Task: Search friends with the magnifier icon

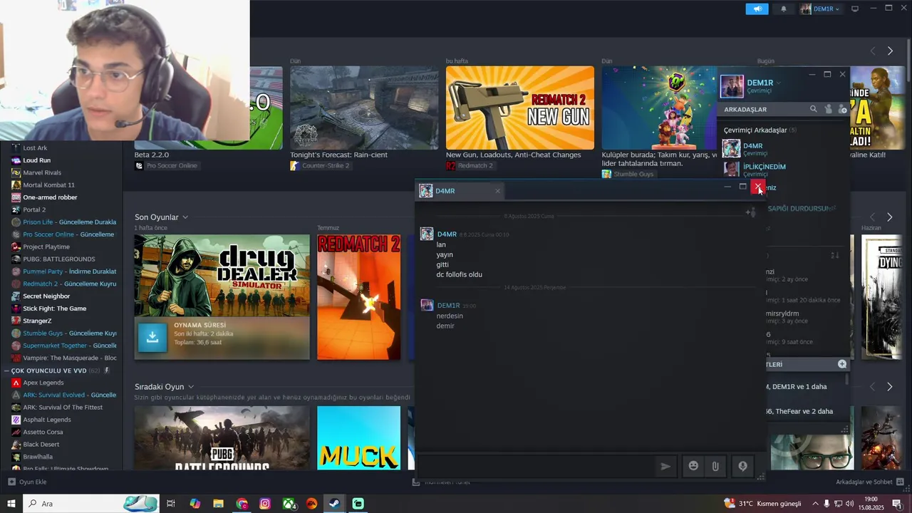Action: tap(813, 109)
